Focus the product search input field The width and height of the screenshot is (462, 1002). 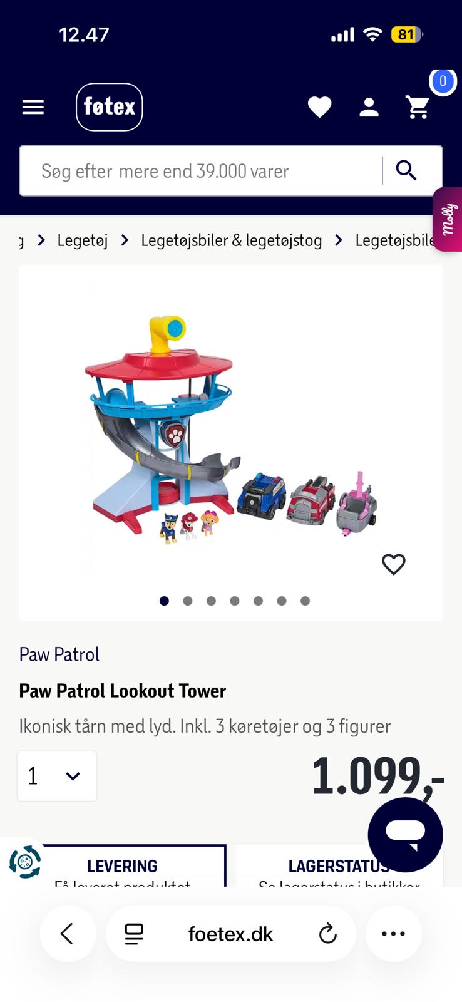pyautogui.click(x=200, y=171)
